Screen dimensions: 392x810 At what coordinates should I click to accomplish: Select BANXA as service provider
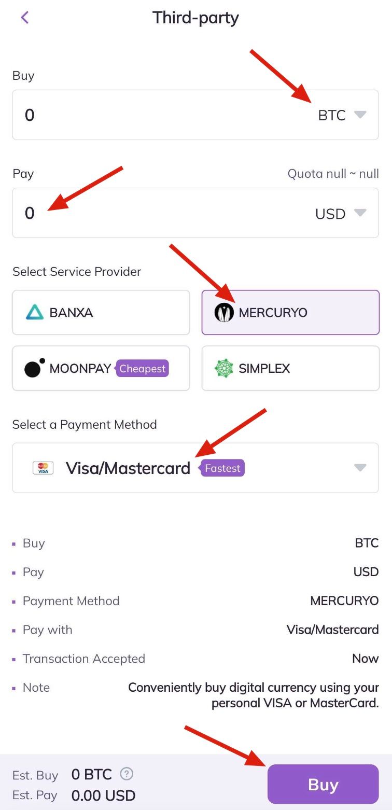pyautogui.click(x=101, y=313)
